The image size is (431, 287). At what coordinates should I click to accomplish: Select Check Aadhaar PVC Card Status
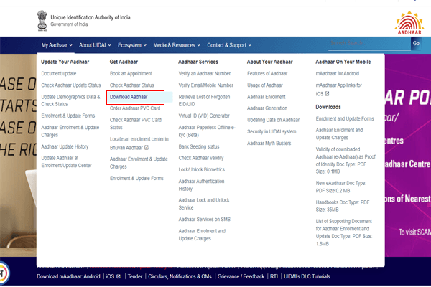tap(136, 123)
